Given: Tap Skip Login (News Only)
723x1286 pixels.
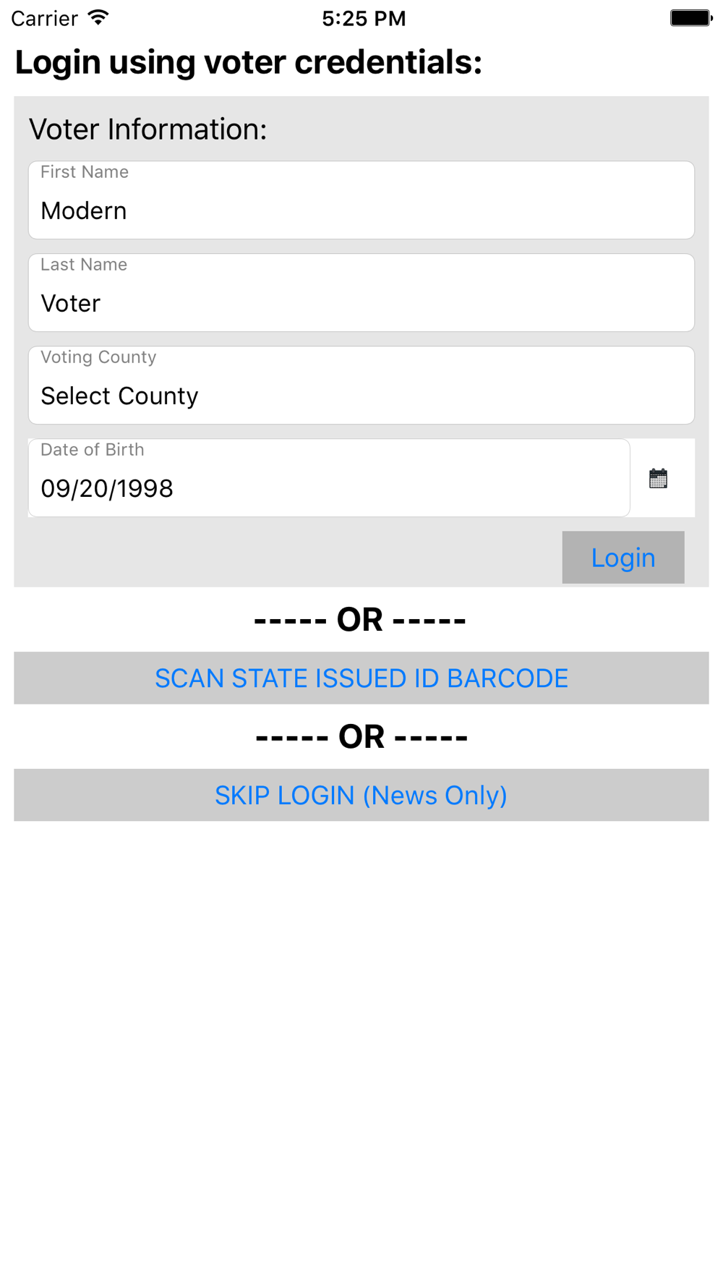Looking at the screenshot, I should [361, 795].
